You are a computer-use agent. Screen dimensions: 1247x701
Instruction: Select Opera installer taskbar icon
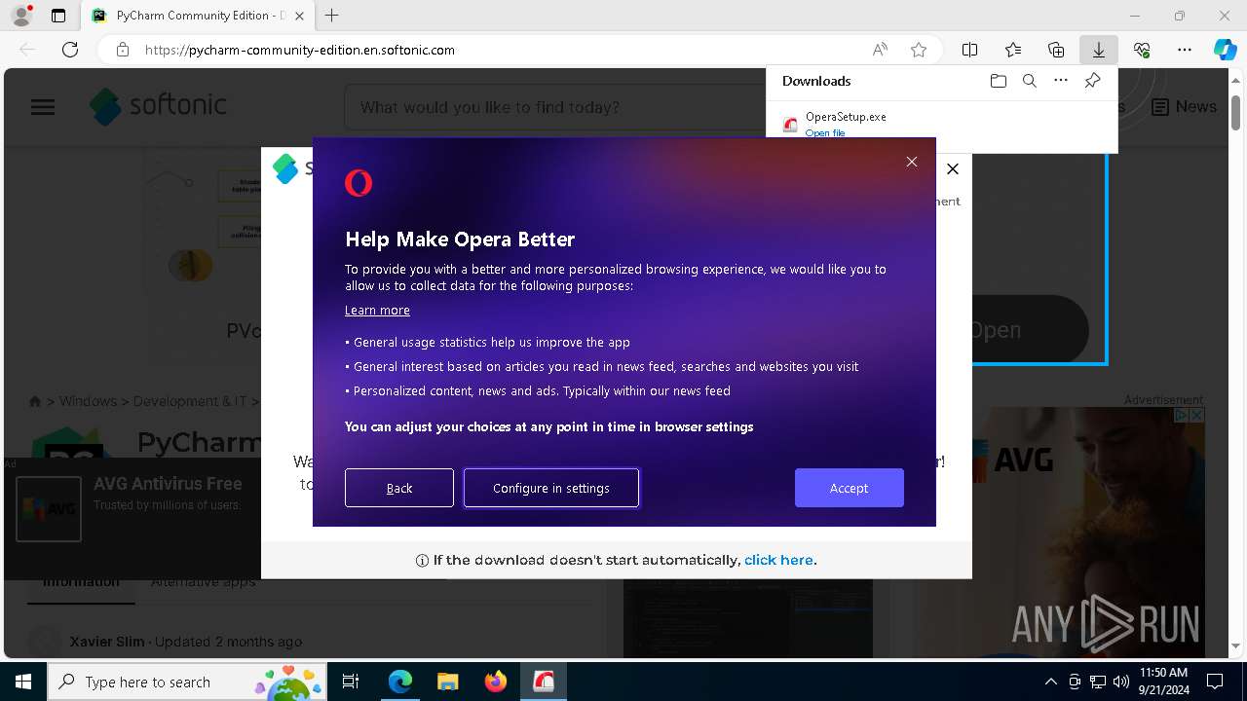coord(543,682)
